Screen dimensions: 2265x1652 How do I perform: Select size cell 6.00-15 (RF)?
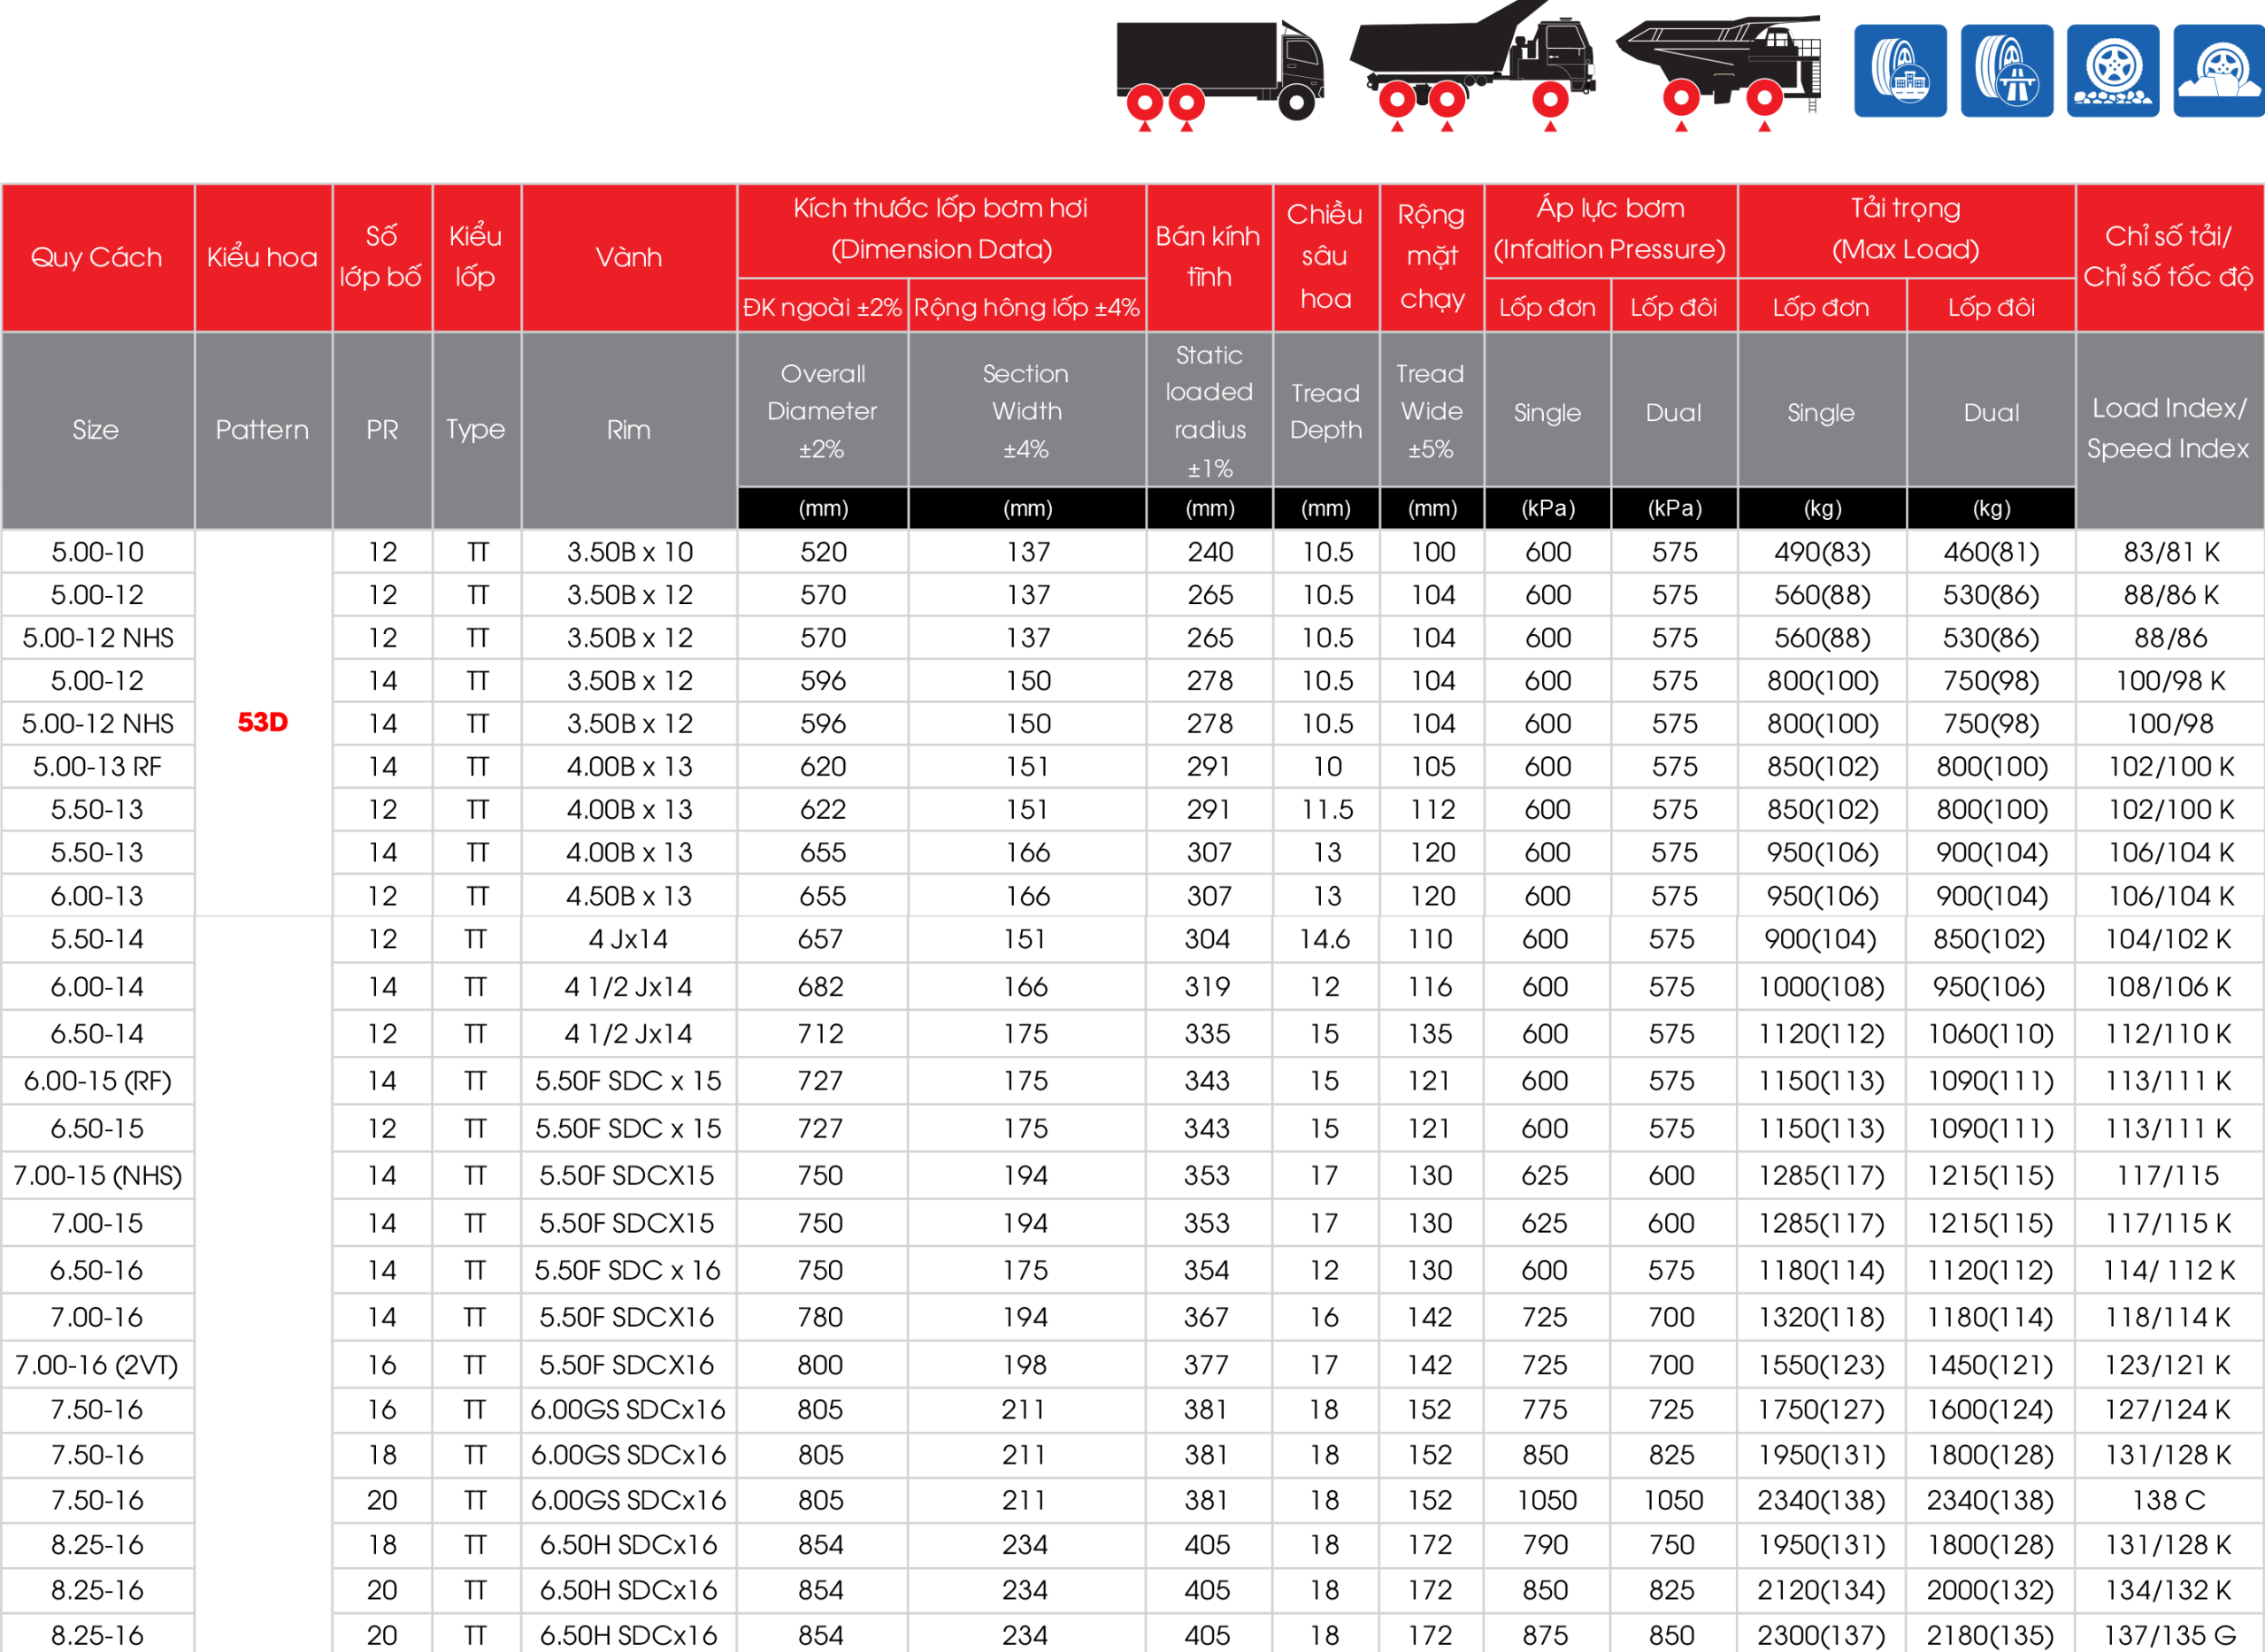coord(97,1081)
